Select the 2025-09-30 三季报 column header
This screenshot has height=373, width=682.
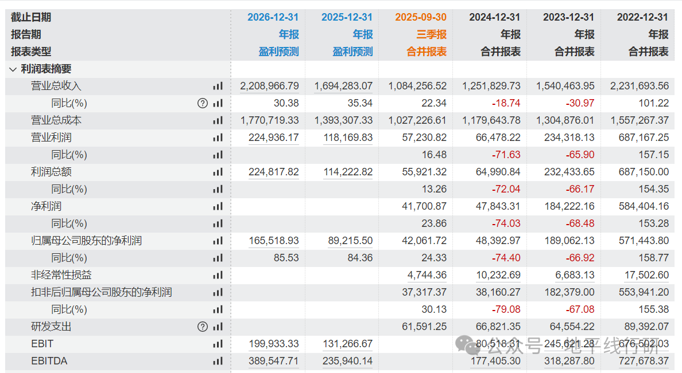[x=421, y=17]
